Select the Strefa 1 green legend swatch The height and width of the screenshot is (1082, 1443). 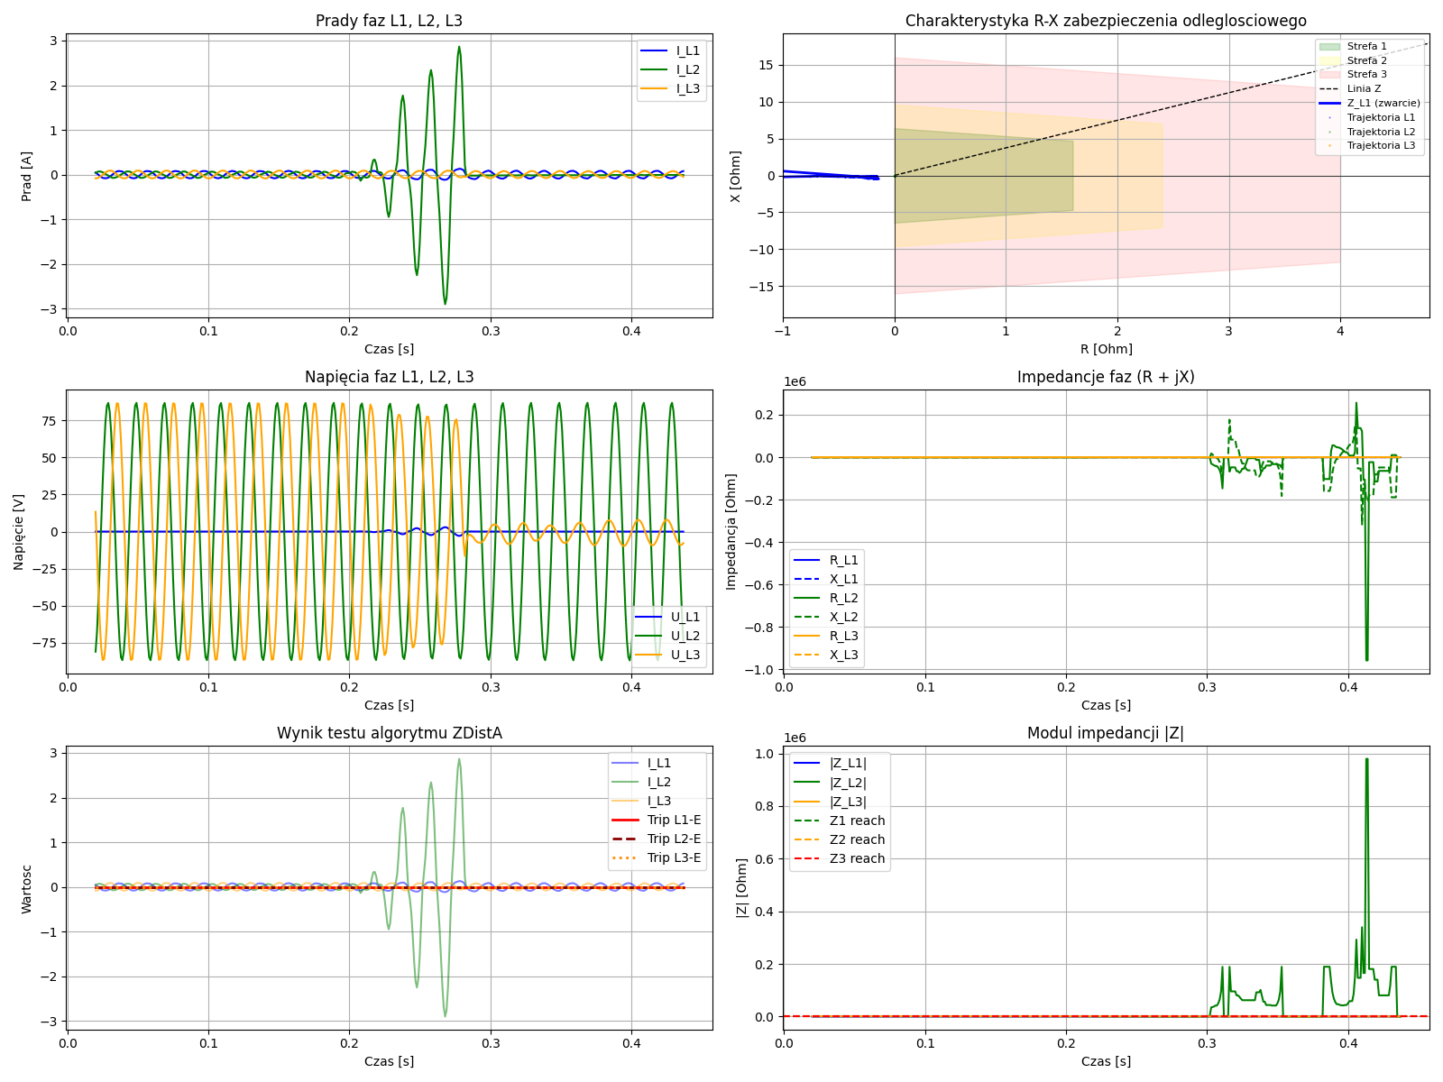(x=1329, y=46)
